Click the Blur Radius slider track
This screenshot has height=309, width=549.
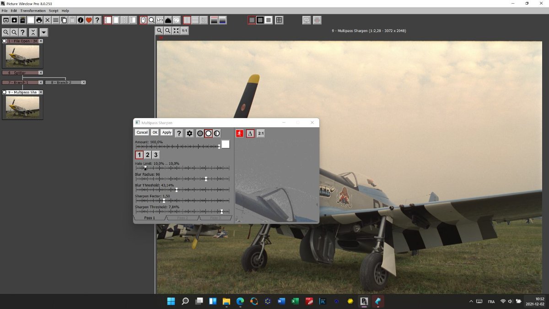(x=183, y=179)
